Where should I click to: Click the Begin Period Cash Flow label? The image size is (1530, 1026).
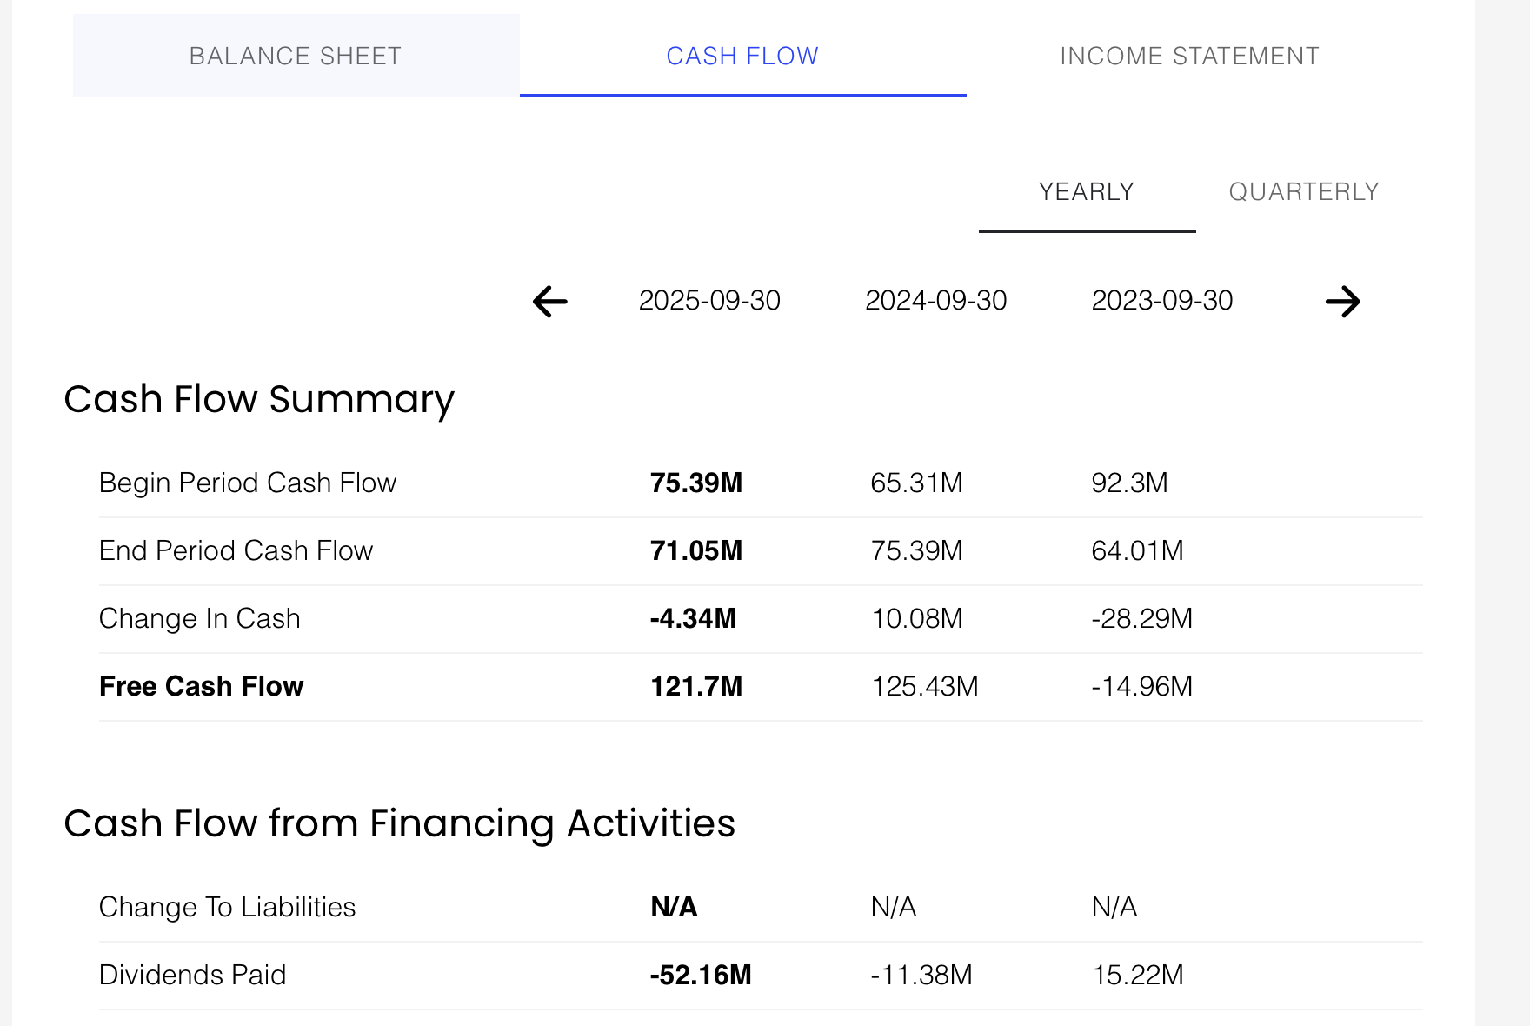248,483
